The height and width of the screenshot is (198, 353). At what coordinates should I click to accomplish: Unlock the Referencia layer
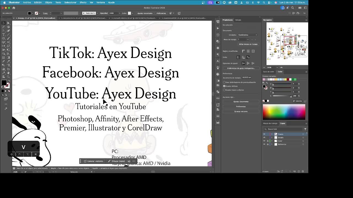(268, 144)
